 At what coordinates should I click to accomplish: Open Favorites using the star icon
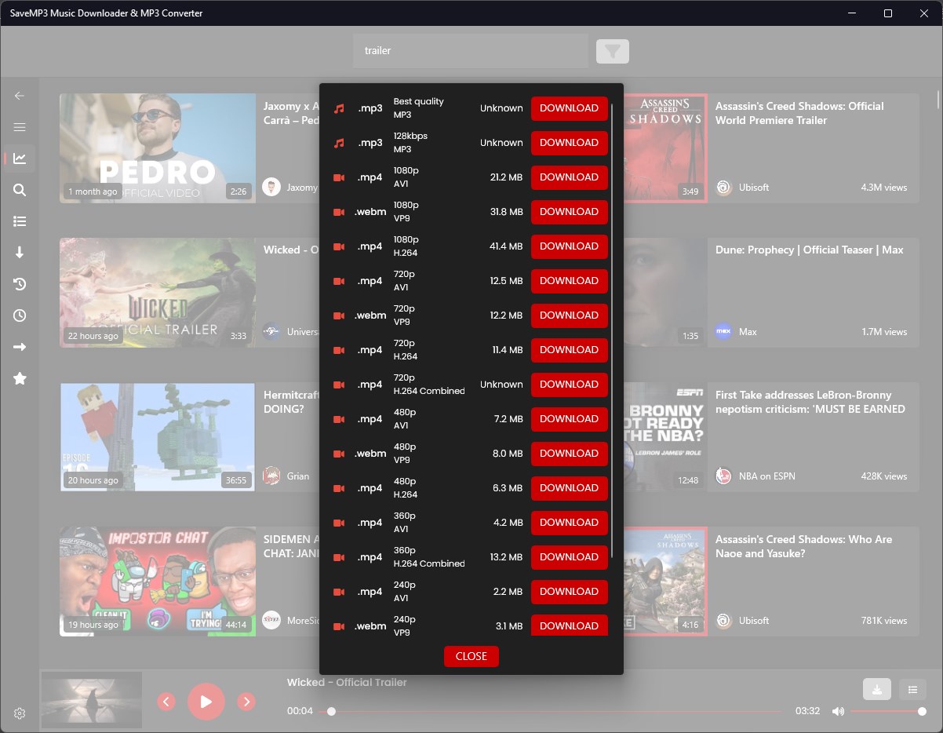[x=19, y=378]
